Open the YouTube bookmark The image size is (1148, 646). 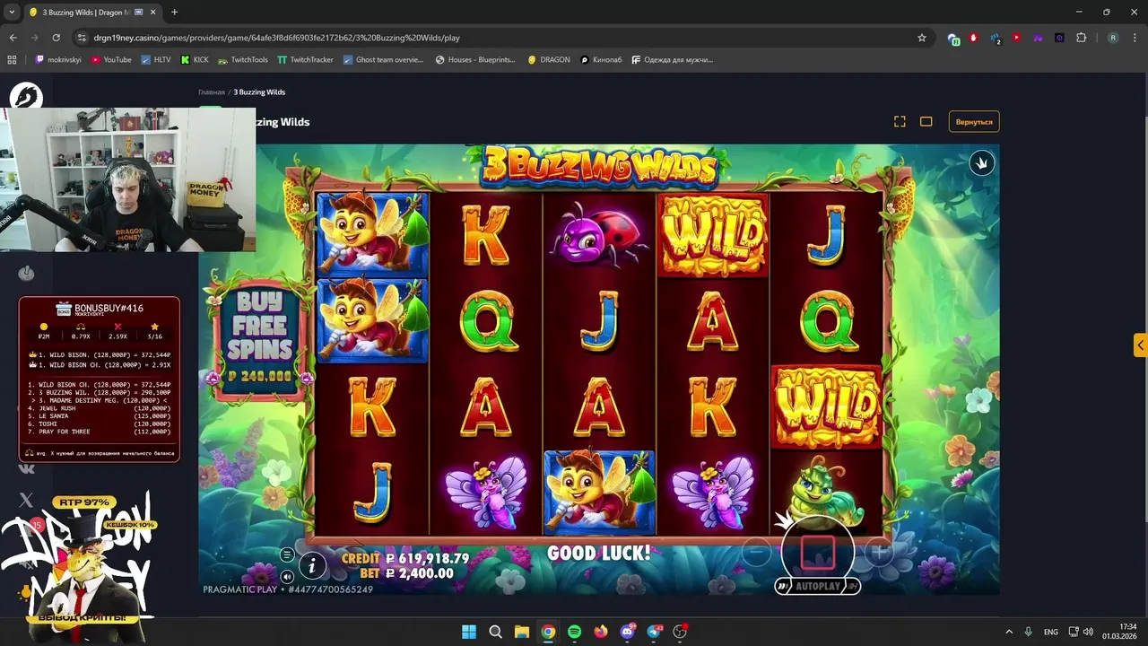tap(111, 60)
